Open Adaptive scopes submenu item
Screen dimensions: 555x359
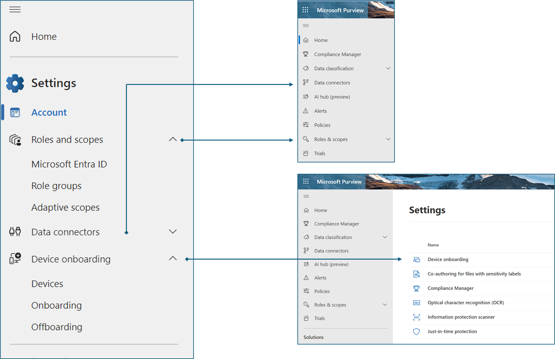click(x=65, y=207)
